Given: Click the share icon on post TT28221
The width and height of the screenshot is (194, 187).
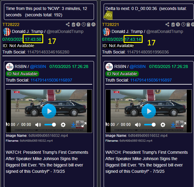Looking at the screenshot, I should tap(167, 24).
